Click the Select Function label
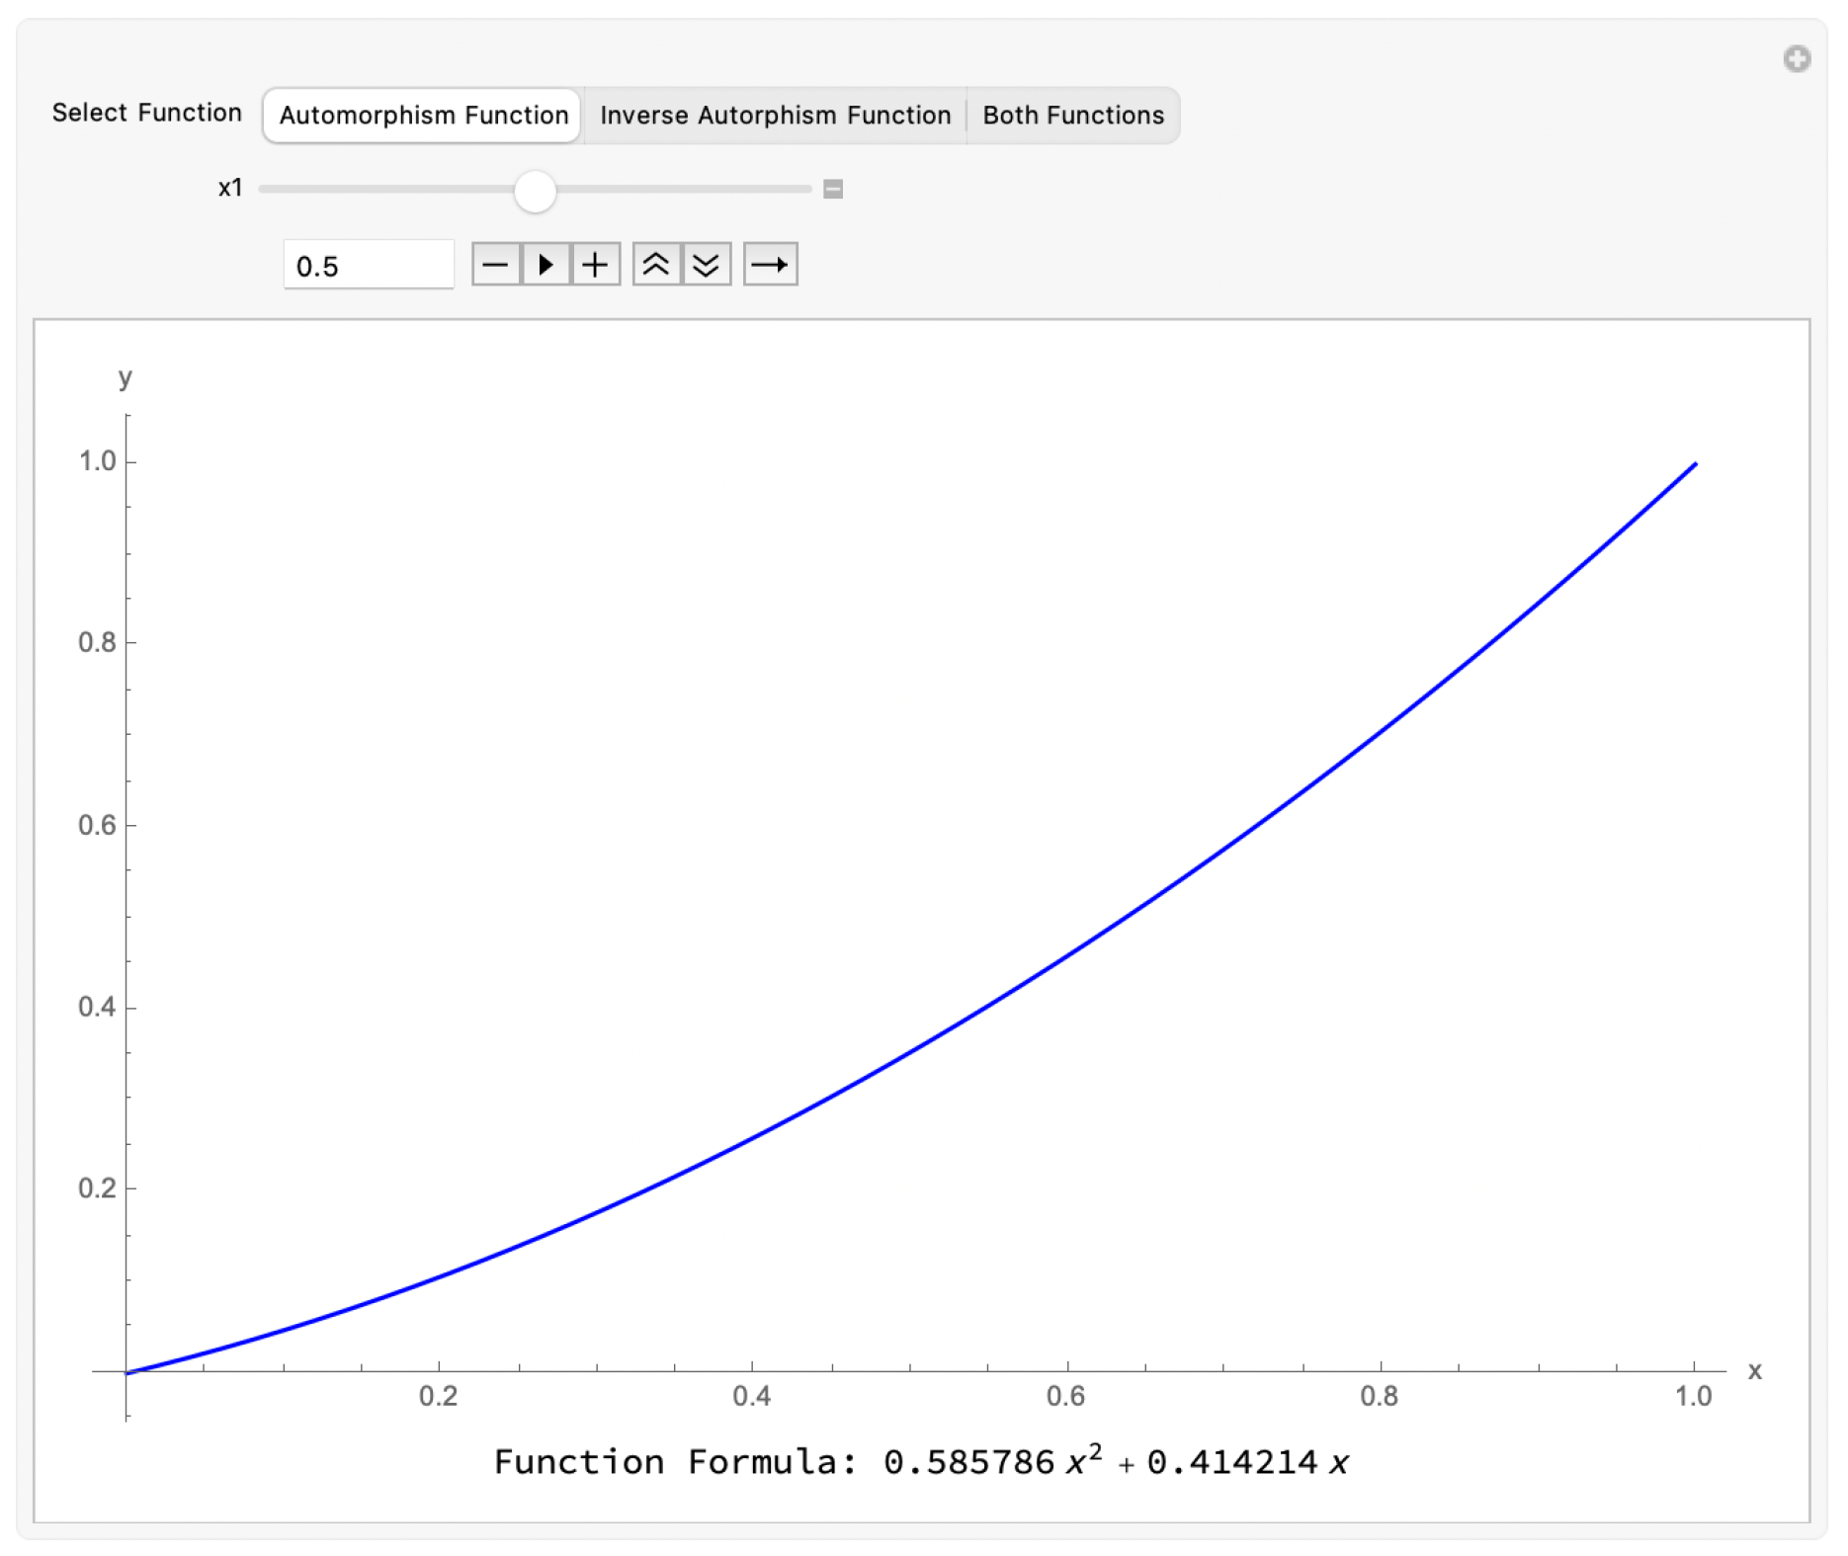1848x1556 pixels. click(x=146, y=113)
